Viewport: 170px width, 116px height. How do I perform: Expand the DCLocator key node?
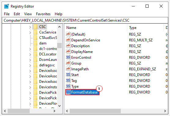point(30,54)
